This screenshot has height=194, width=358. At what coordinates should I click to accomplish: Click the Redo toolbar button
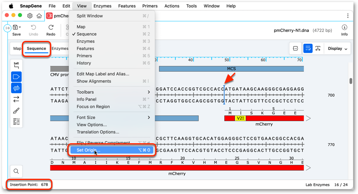(51, 30)
